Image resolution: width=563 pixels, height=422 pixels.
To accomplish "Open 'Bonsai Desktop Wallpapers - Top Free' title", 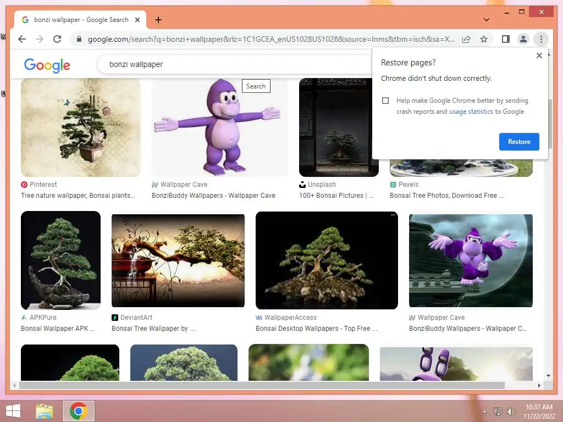I will (316, 329).
